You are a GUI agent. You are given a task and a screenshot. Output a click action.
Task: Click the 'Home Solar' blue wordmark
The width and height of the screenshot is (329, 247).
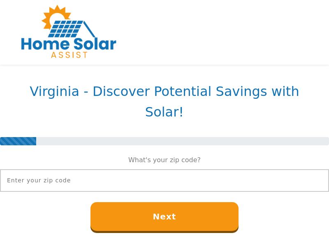click(x=69, y=44)
